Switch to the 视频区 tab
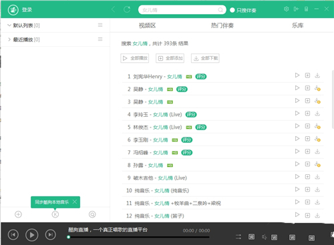 147,25
